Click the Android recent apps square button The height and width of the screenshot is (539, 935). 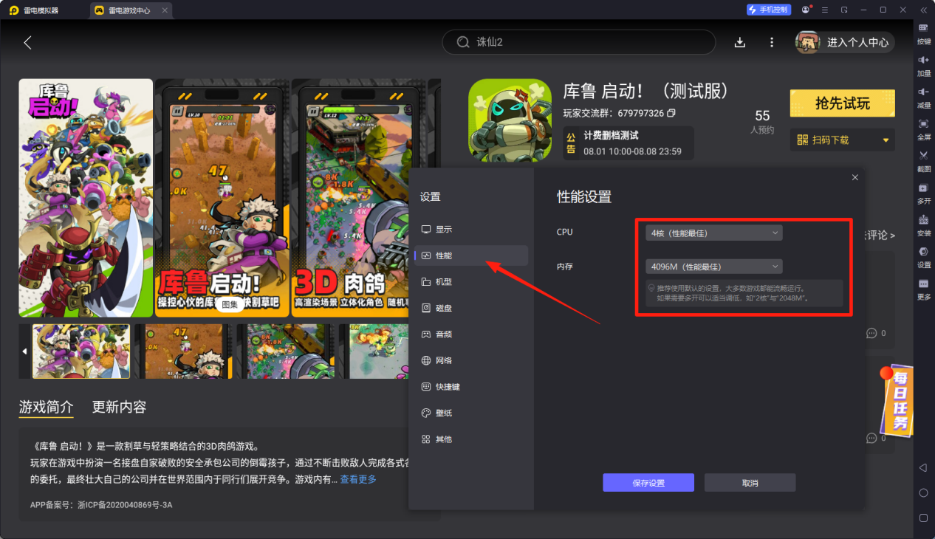point(923,518)
